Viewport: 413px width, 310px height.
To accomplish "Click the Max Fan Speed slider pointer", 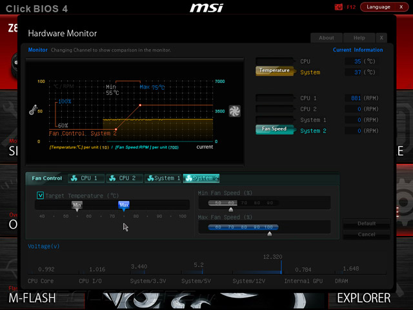I will tap(270, 234).
